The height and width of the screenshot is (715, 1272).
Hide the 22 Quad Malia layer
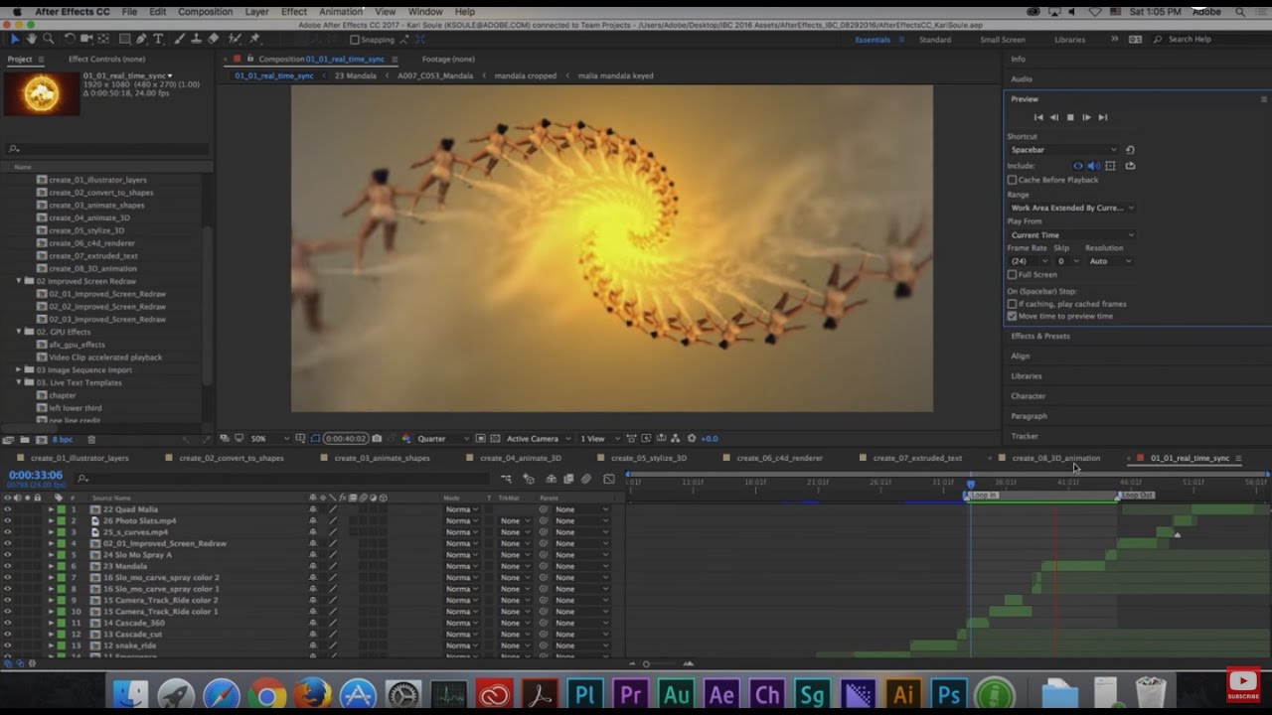(x=7, y=509)
